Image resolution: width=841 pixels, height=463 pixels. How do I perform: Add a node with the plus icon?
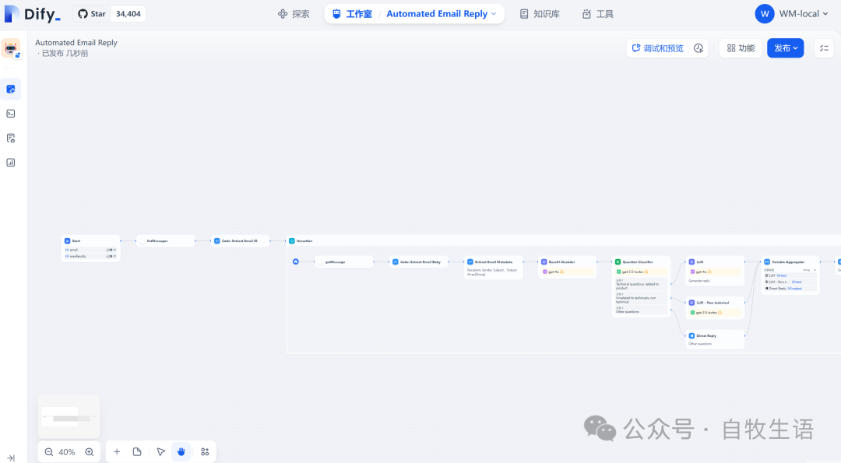click(117, 452)
